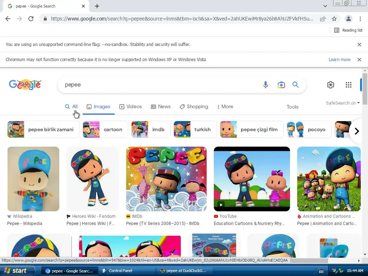
Task: Search by image with camera icon
Action: pyautogui.click(x=281, y=85)
